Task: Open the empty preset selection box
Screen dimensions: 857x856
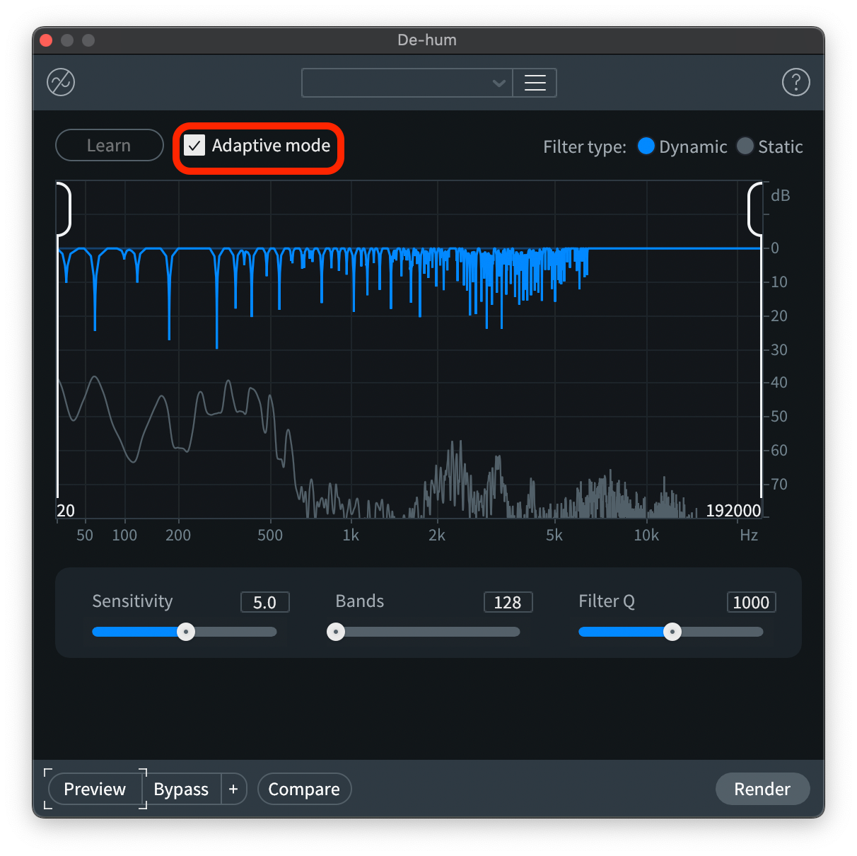Action: [396, 83]
